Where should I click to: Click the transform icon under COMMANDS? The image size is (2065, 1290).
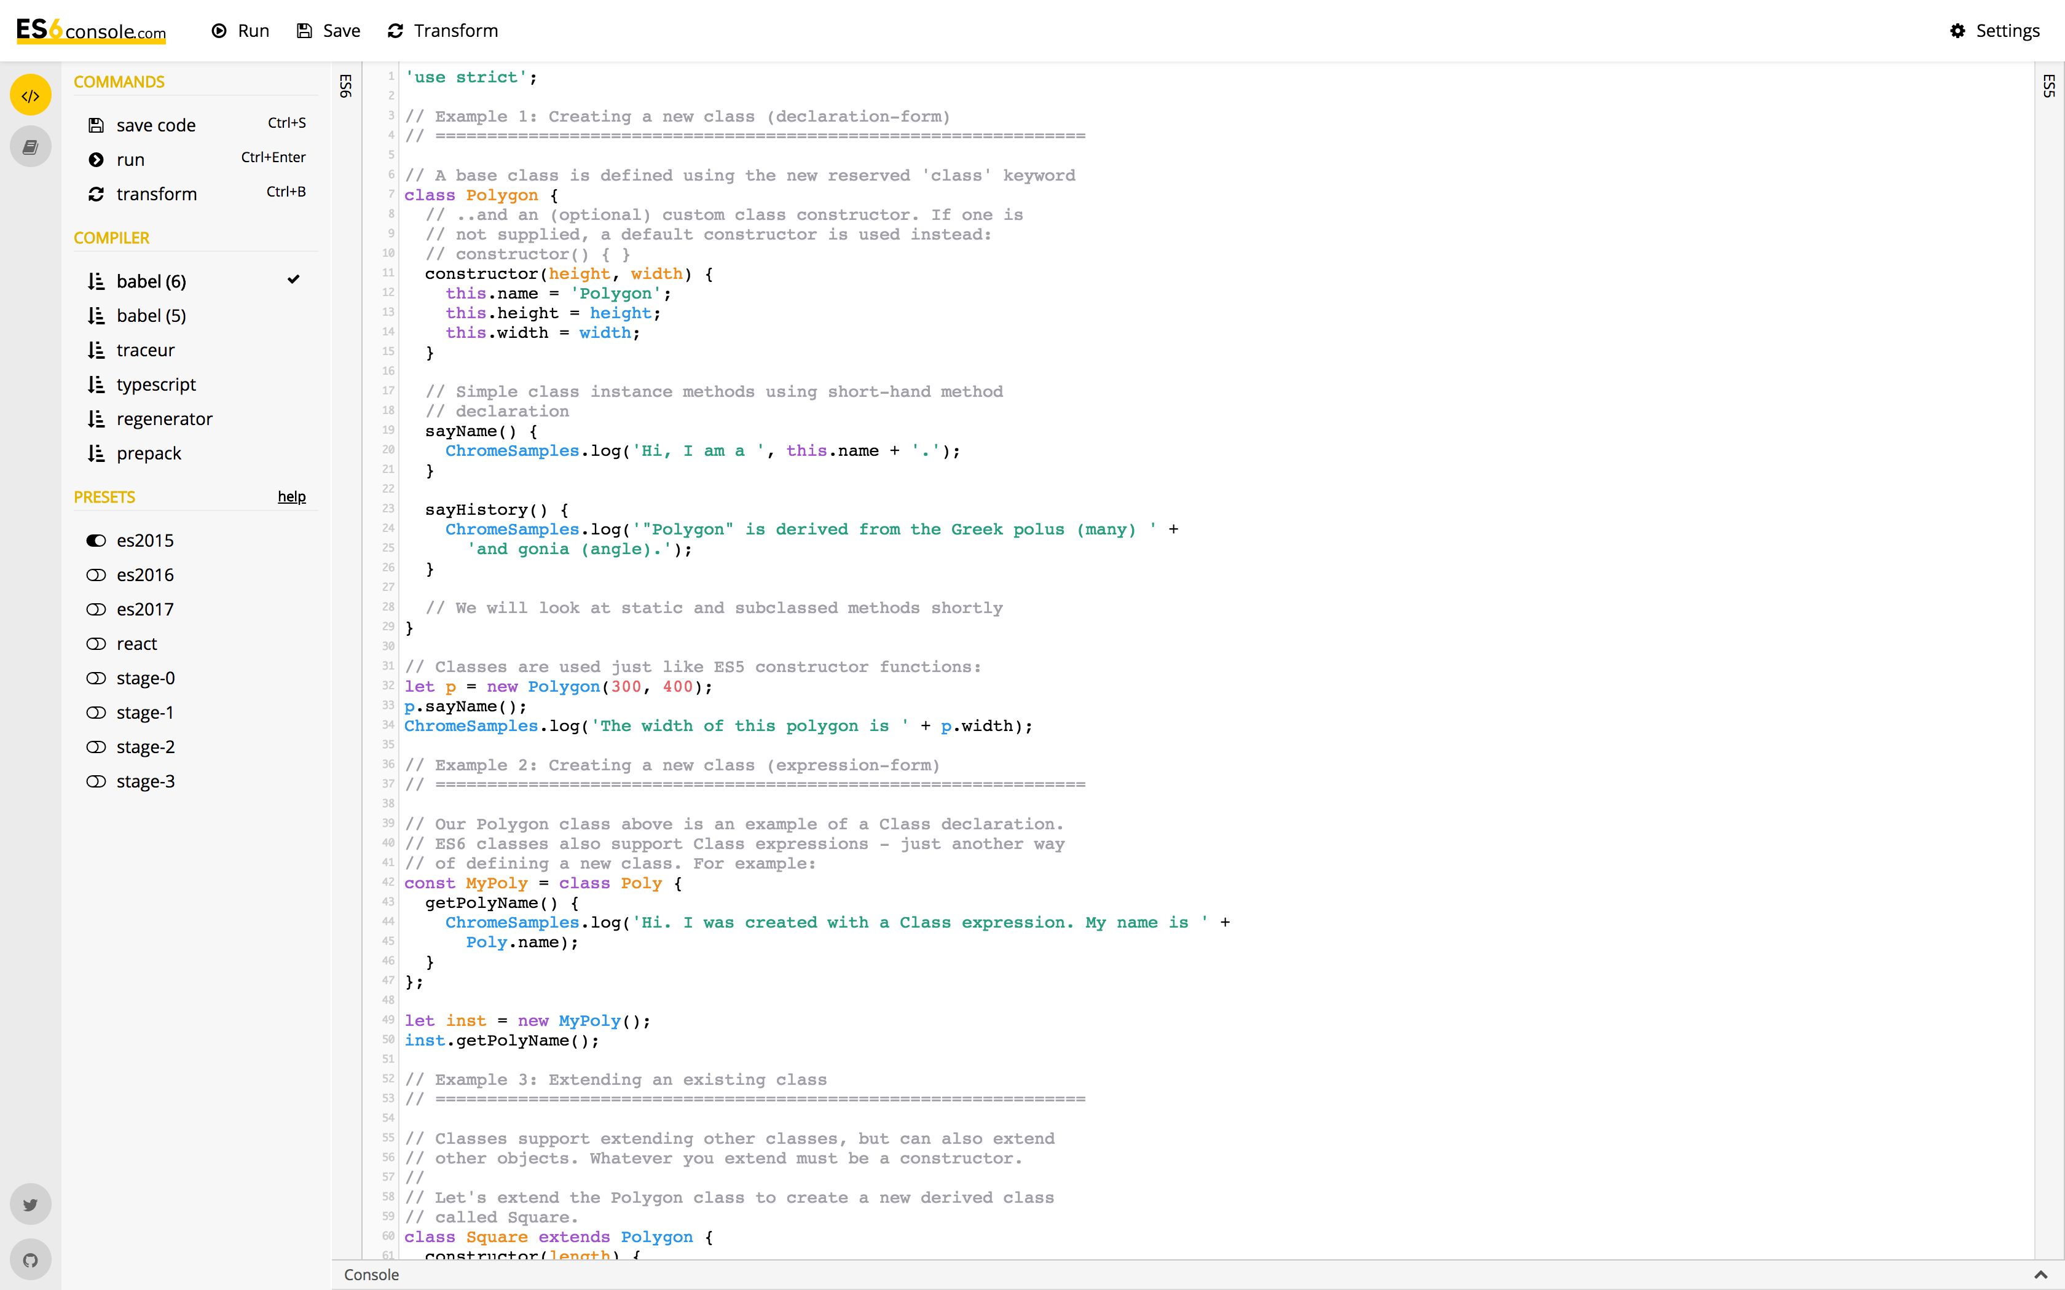(96, 193)
